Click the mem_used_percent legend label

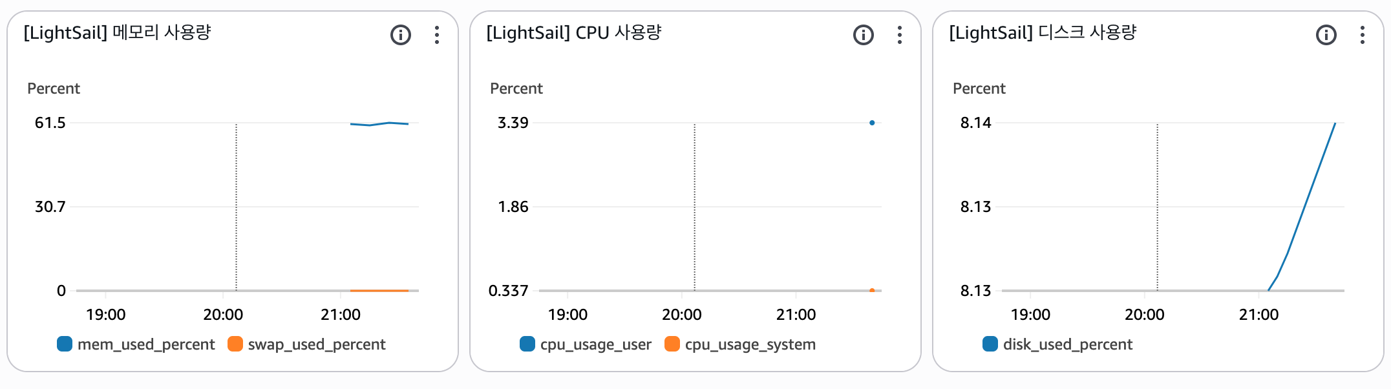(x=146, y=344)
